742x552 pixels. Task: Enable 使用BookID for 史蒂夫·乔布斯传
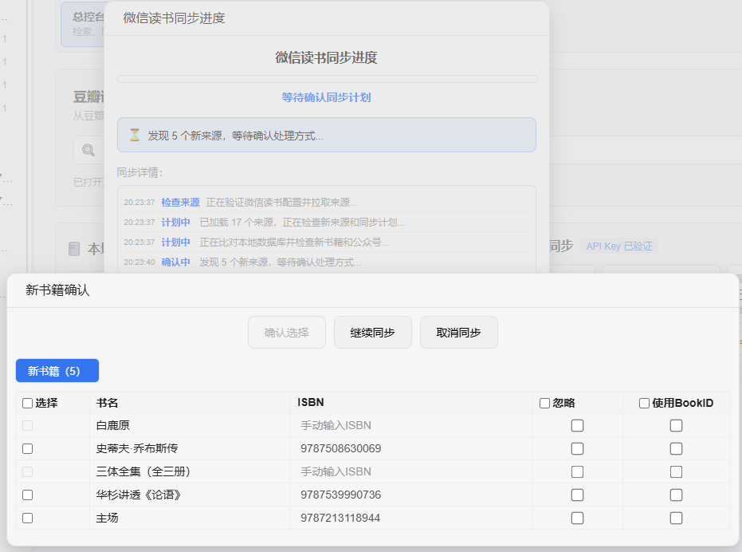[x=676, y=449]
